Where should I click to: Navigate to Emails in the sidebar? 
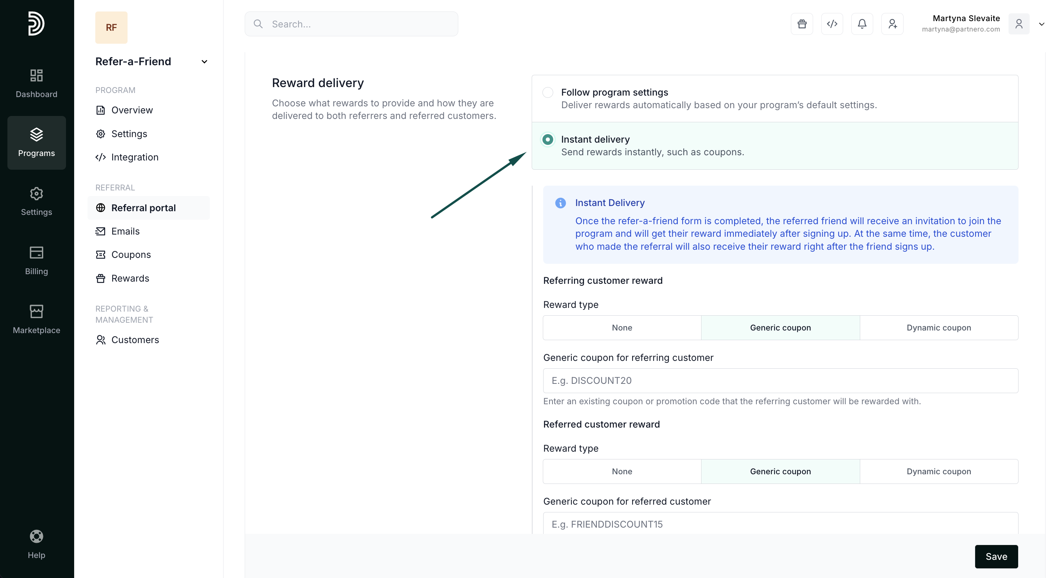click(x=125, y=231)
